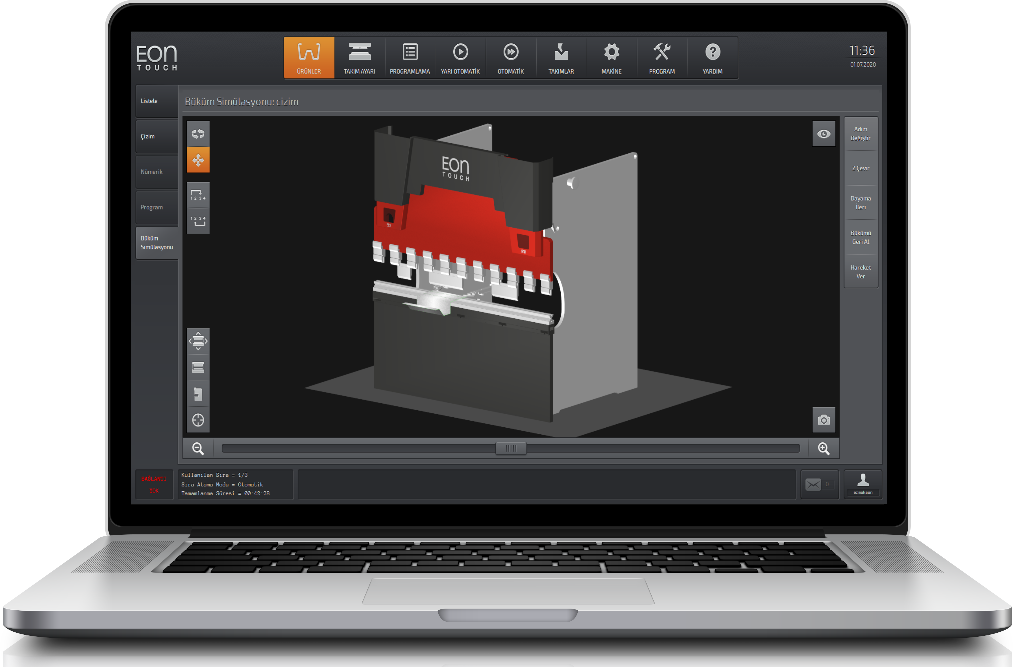The image size is (1013, 667).
Task: Click the 01.07.2020 date text
Action: tap(863, 65)
